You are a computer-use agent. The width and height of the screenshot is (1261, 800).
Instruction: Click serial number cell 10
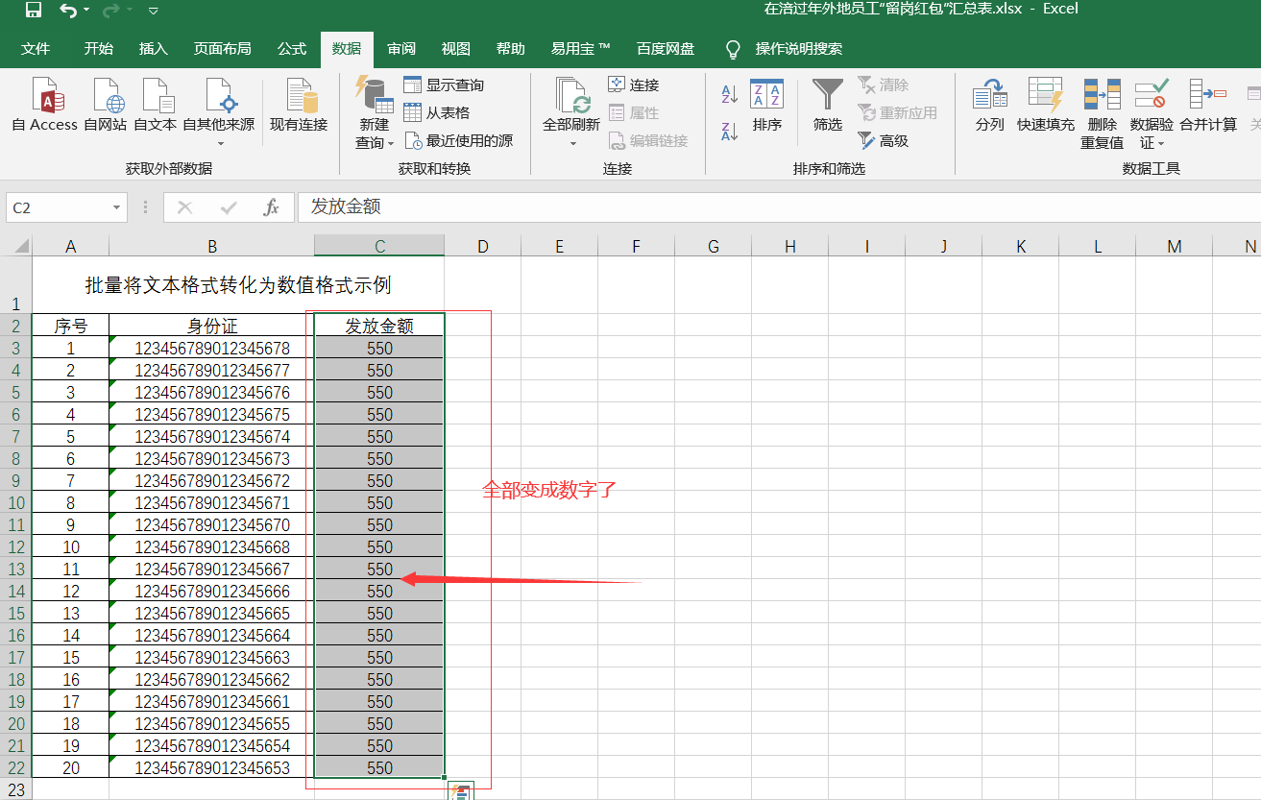click(70, 546)
